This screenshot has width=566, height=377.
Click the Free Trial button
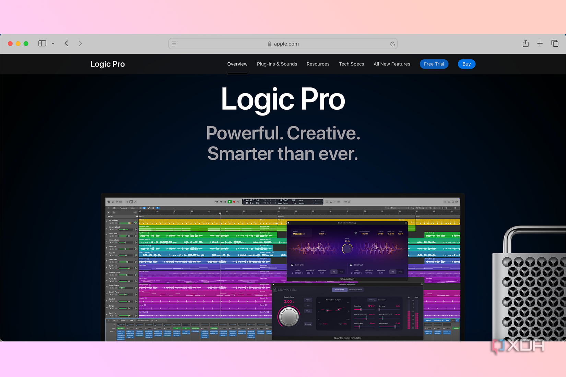434,64
